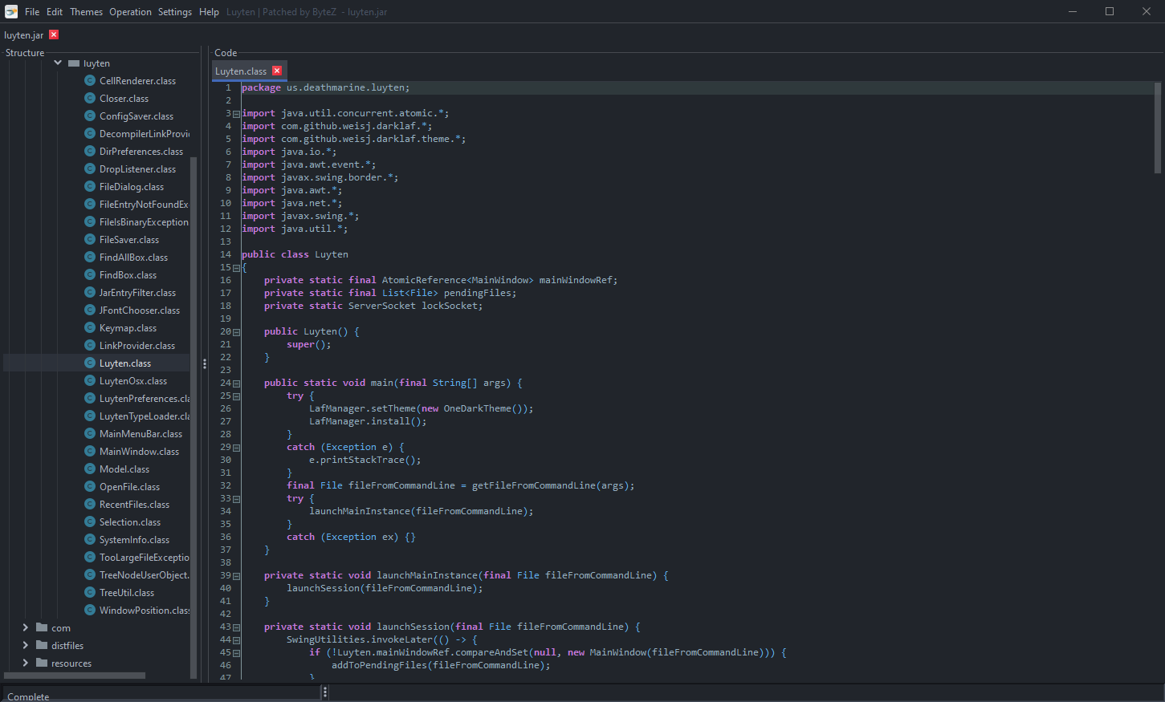The width and height of the screenshot is (1165, 702).
Task: Open the File menu
Action: point(32,12)
